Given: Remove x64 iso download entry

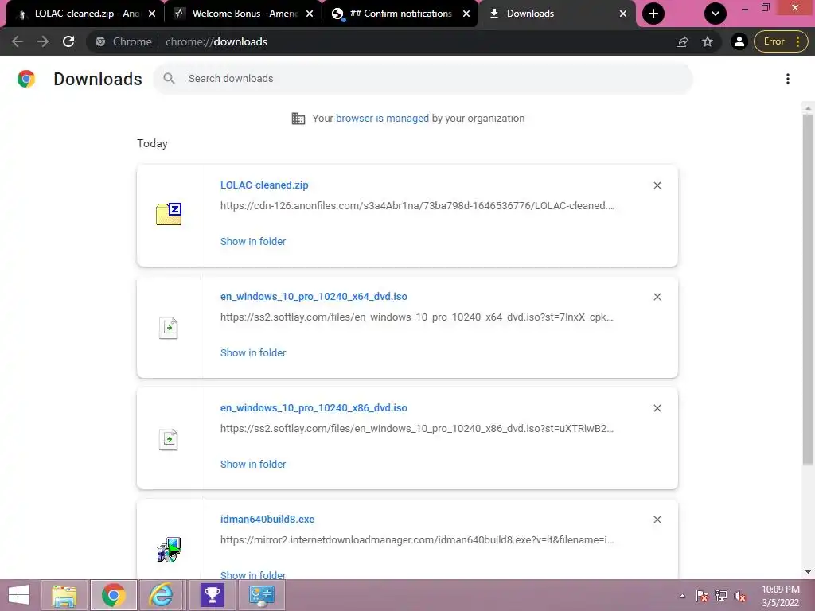Looking at the screenshot, I should tap(657, 297).
